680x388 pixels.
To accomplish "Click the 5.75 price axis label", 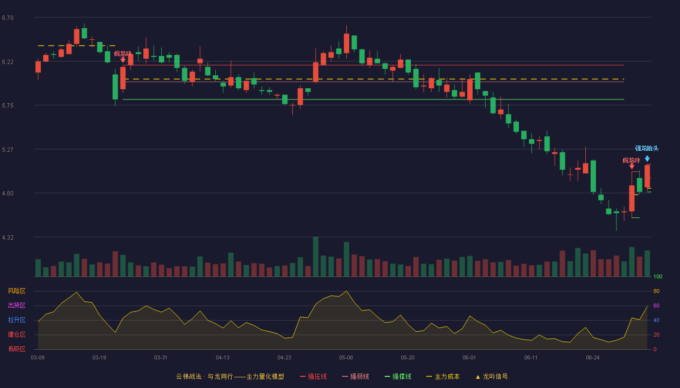I will pos(8,106).
